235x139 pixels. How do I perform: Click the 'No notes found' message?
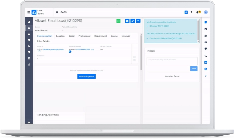[172, 76]
